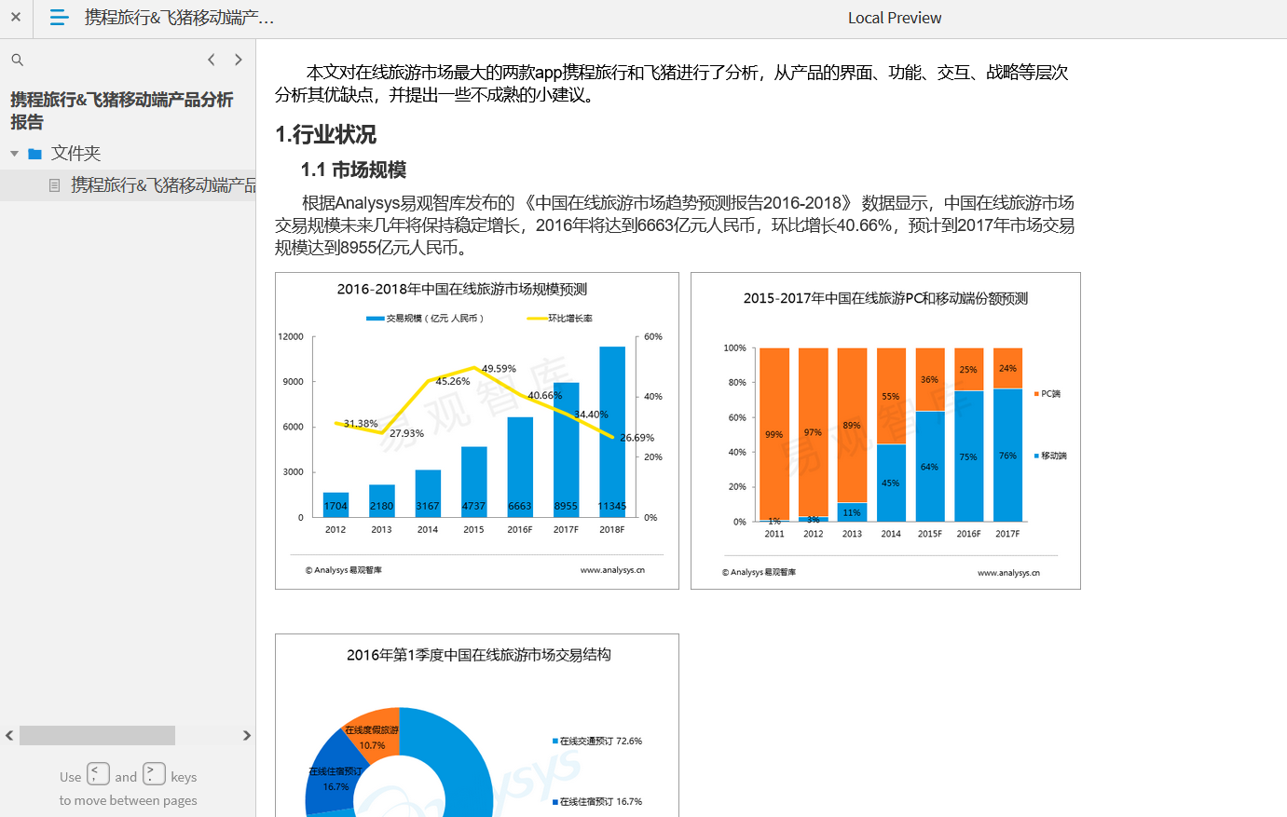
Task: Click the www.analysys.cn text in first chart
Action: point(612,570)
